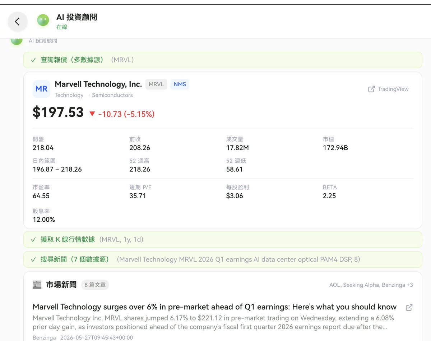
Task: Click the Technology · Semiconductors sector text
Action: (x=94, y=95)
